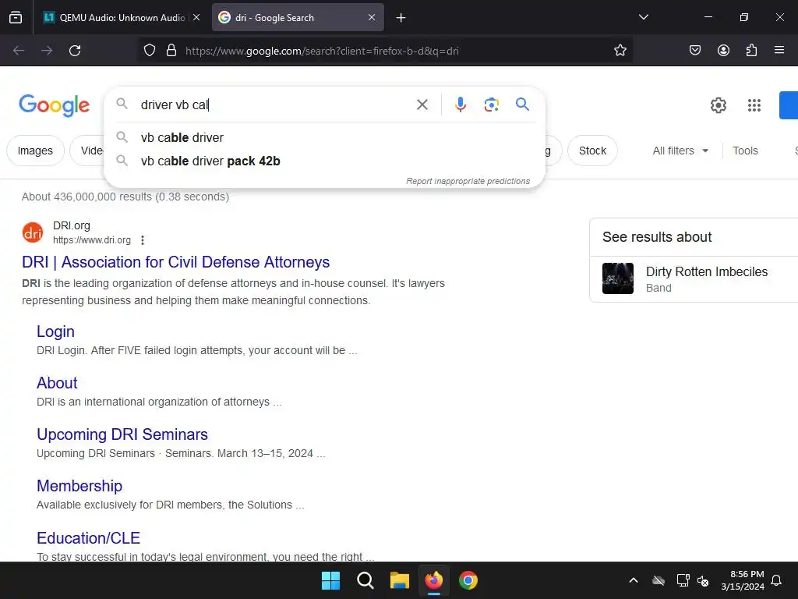Save page to Pocket

click(x=695, y=51)
